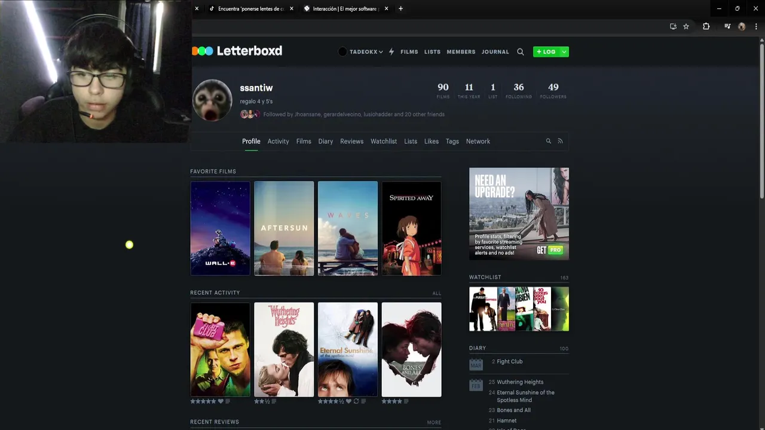
Task: Bookmark this page with the star icon
Action: [686, 26]
